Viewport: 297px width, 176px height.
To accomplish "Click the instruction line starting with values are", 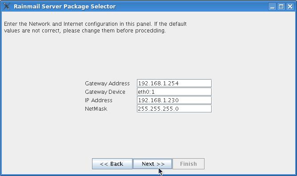I will point(85,31).
